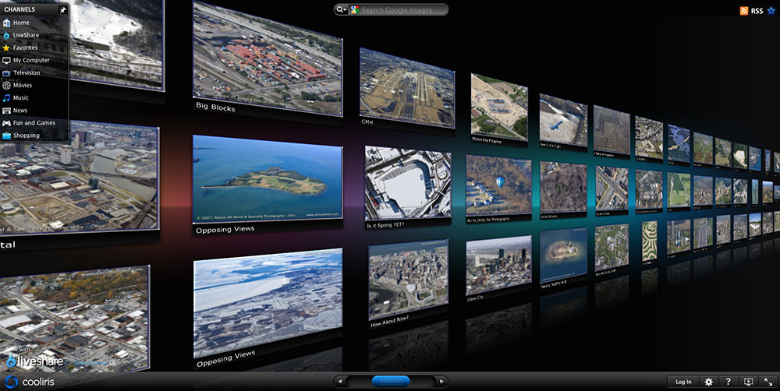Viewport: 780px width, 391px height.
Task: Open the Shopping channel
Action: 26,136
